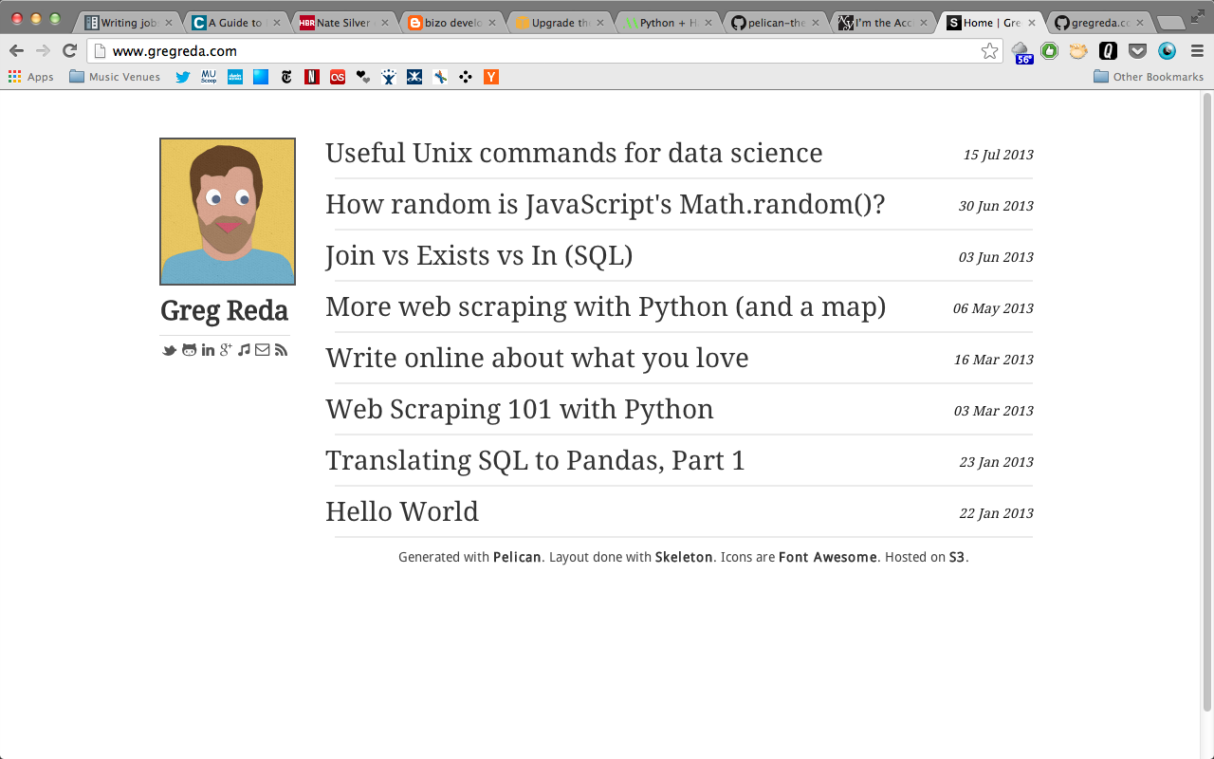Screen dimensions: 1214x759
Task: Follow the Font Awesome link in the footer
Action: (828, 558)
